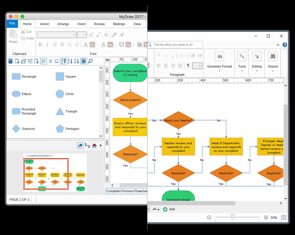
Task: Switch to the Mailings ribbon tab
Action: (119, 24)
